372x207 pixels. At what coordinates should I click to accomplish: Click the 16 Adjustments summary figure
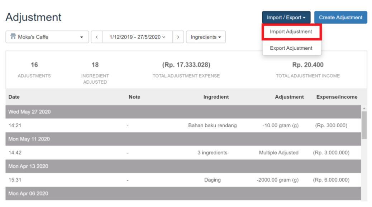[34, 69]
